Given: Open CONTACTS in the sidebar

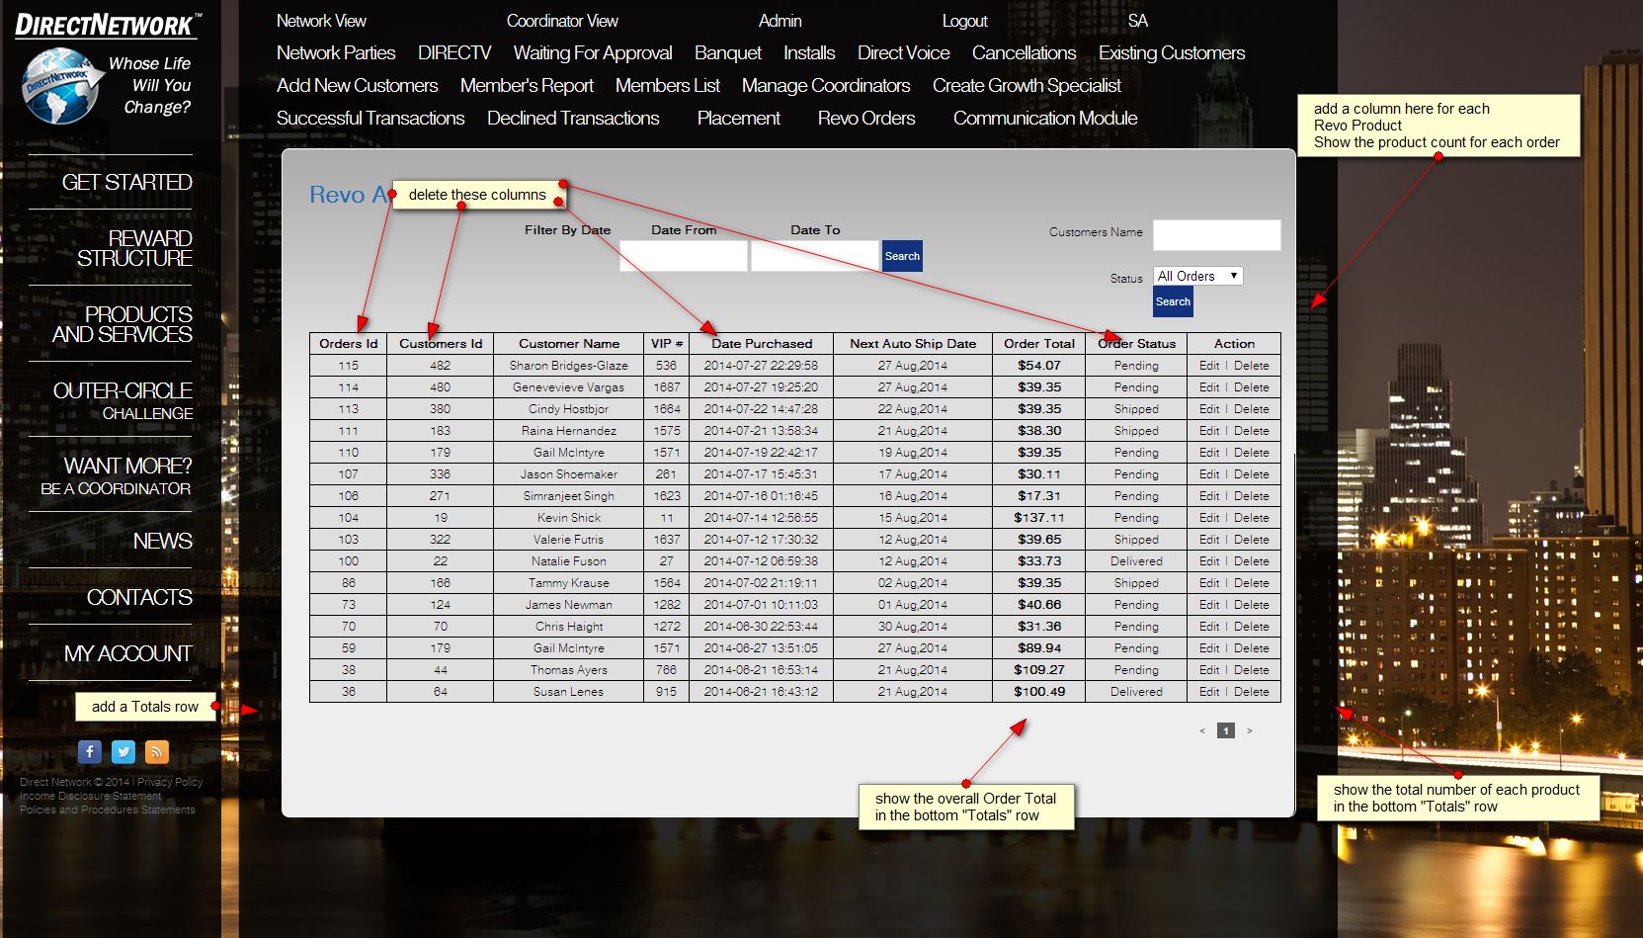Looking at the screenshot, I should tap(139, 598).
